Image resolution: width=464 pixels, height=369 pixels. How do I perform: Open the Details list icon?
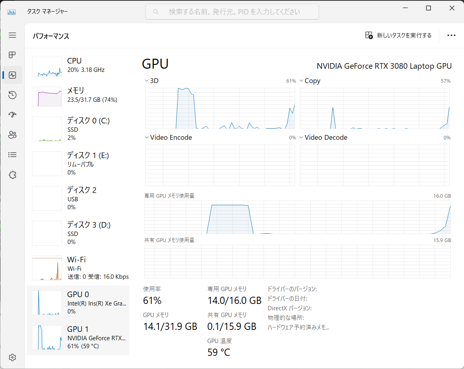click(x=12, y=155)
